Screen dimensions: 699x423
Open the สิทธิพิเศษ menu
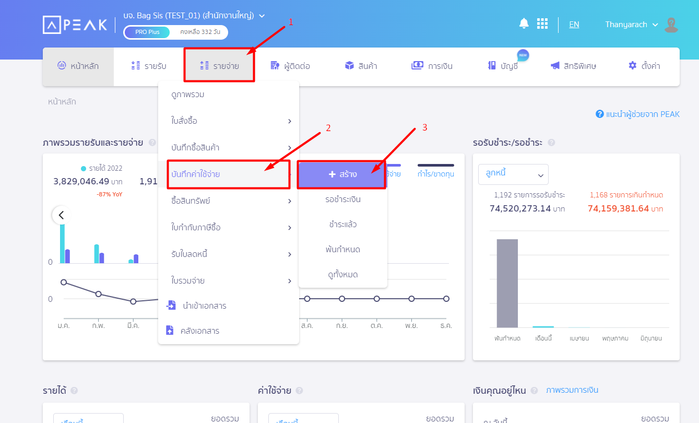pos(573,66)
